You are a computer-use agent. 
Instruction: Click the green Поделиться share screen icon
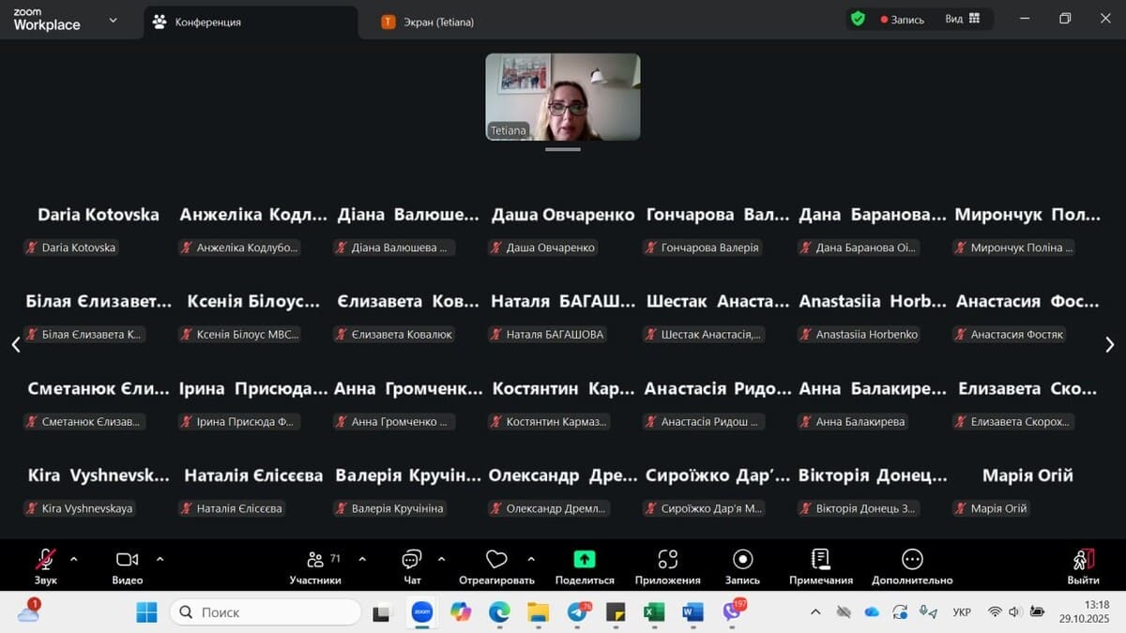pos(584,560)
